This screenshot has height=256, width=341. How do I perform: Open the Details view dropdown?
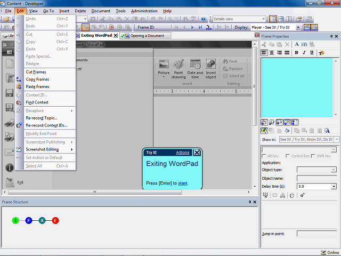click(x=263, y=19)
